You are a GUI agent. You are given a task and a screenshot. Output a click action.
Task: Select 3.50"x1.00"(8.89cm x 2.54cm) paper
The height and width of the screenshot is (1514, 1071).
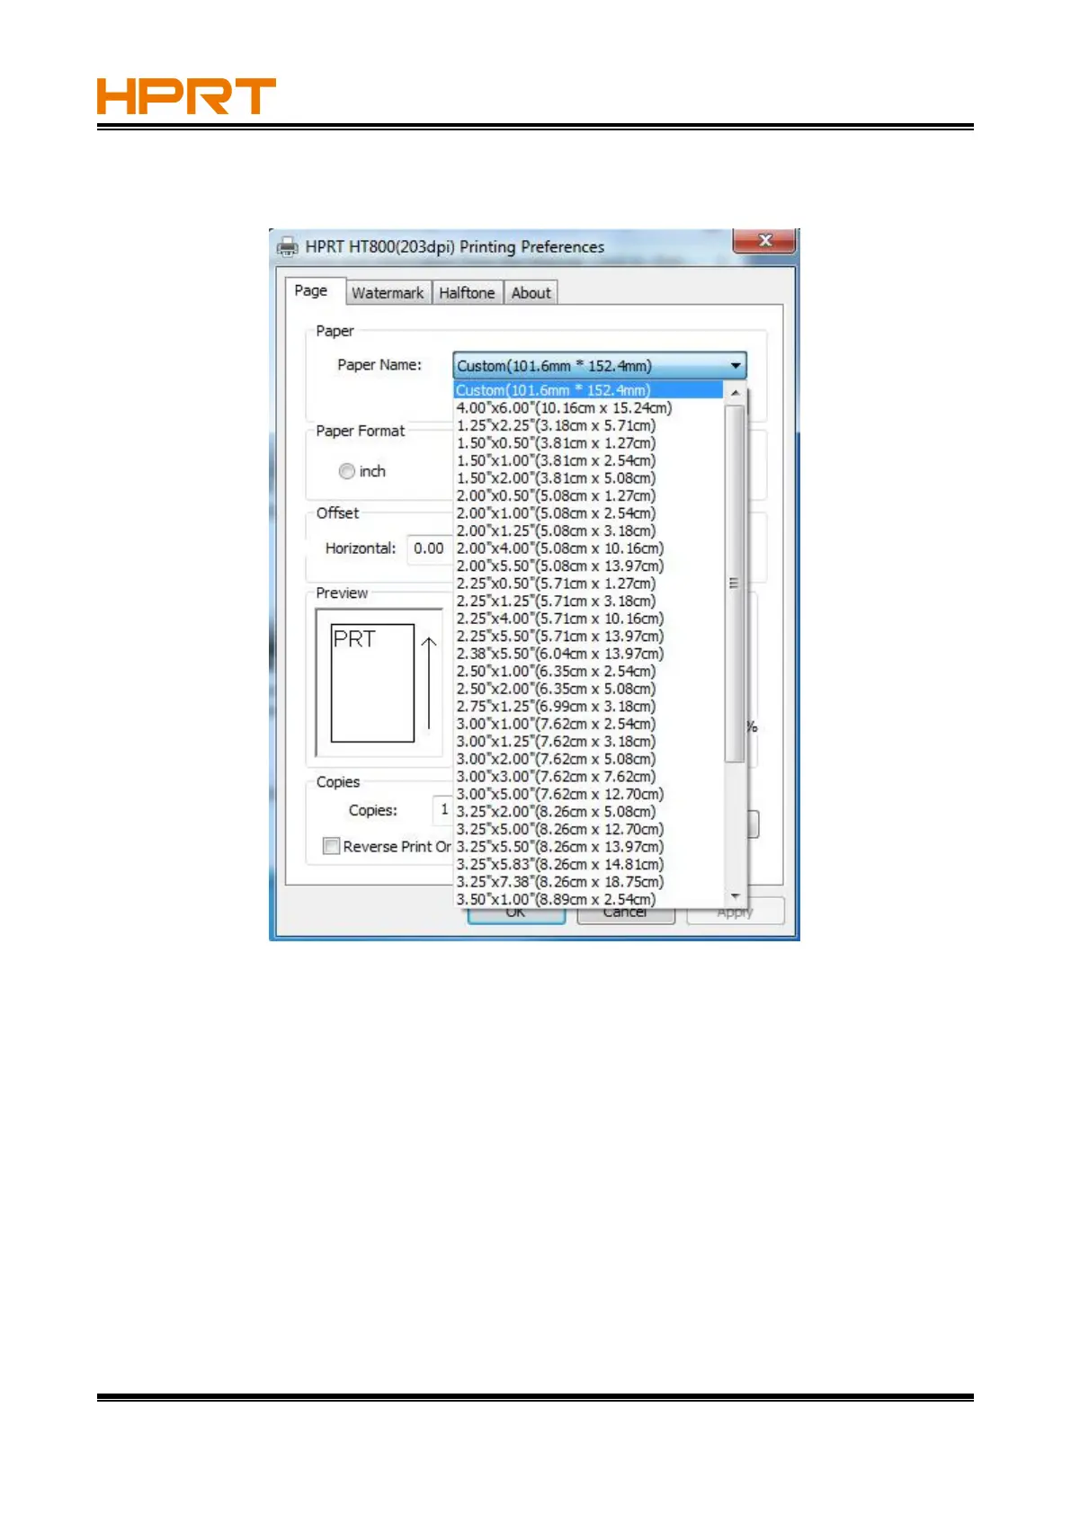pos(588,898)
